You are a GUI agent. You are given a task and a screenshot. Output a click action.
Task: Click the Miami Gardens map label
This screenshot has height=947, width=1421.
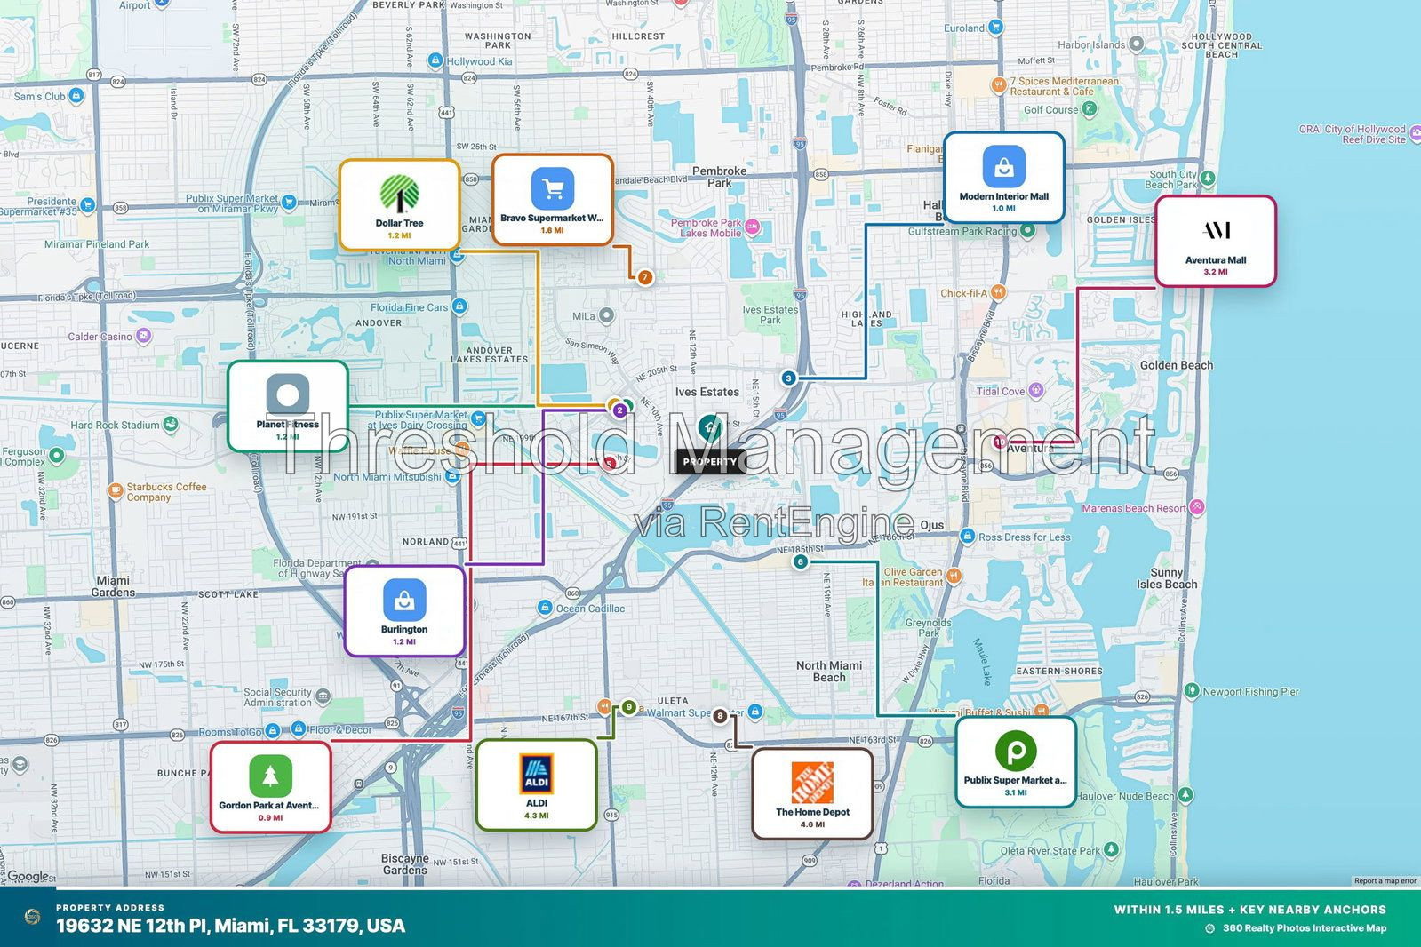(x=113, y=586)
